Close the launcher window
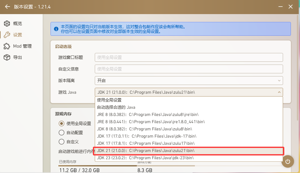The image size is (300, 173). 291,7
